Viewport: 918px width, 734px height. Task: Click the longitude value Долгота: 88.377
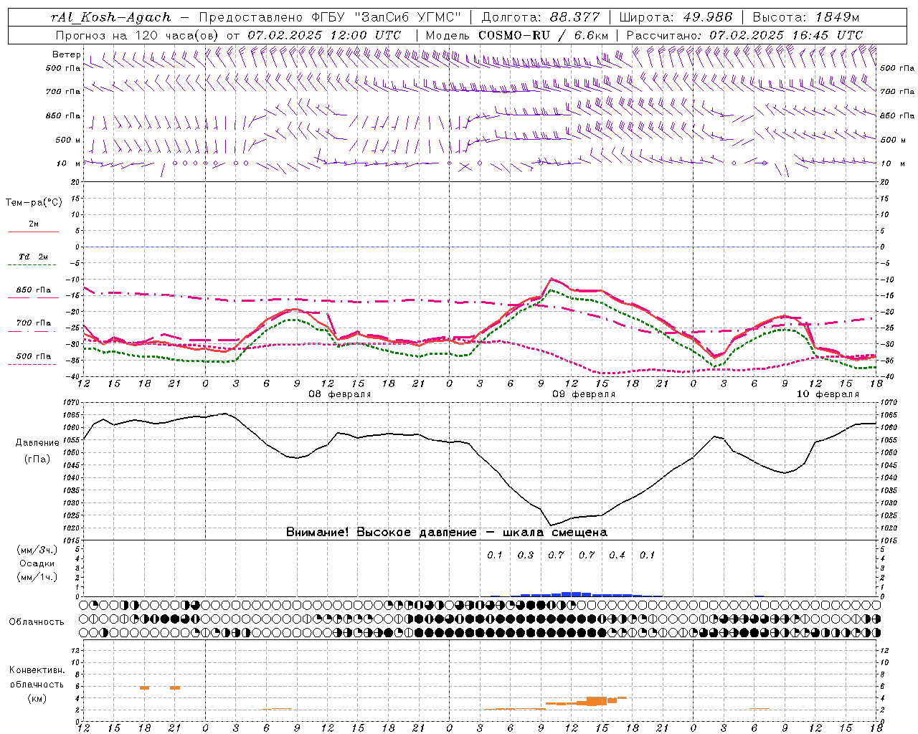pyautogui.click(x=539, y=17)
